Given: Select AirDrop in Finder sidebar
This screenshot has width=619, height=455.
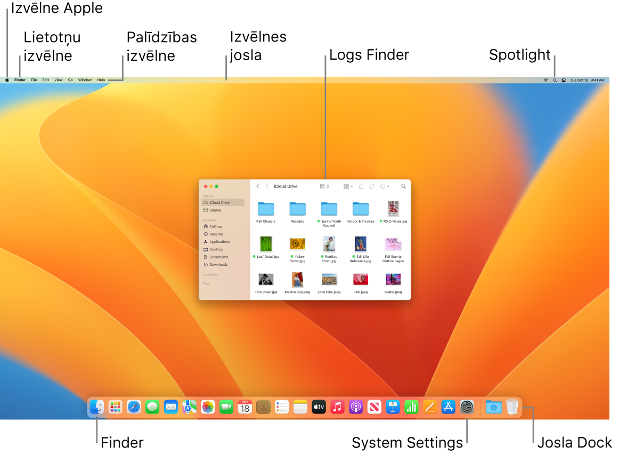Looking at the screenshot, I should [223, 227].
